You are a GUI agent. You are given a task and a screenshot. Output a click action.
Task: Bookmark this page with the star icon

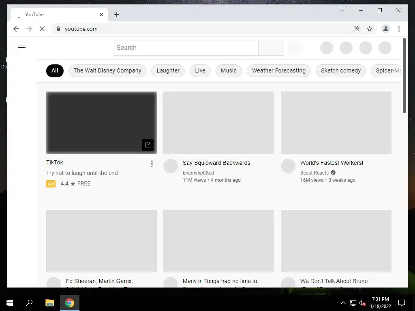[x=370, y=29]
